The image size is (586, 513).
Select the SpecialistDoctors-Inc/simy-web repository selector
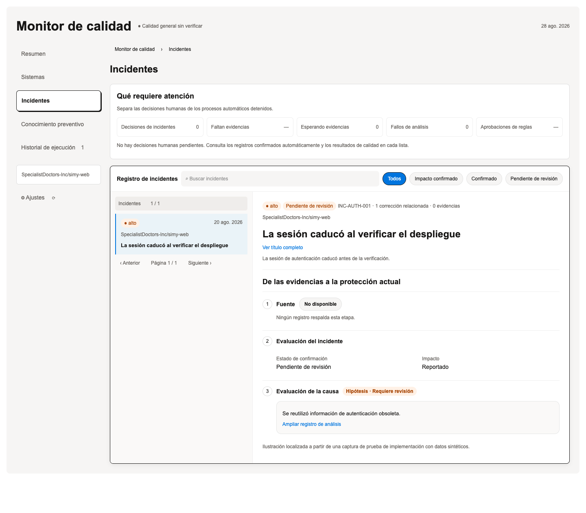pyautogui.click(x=59, y=175)
